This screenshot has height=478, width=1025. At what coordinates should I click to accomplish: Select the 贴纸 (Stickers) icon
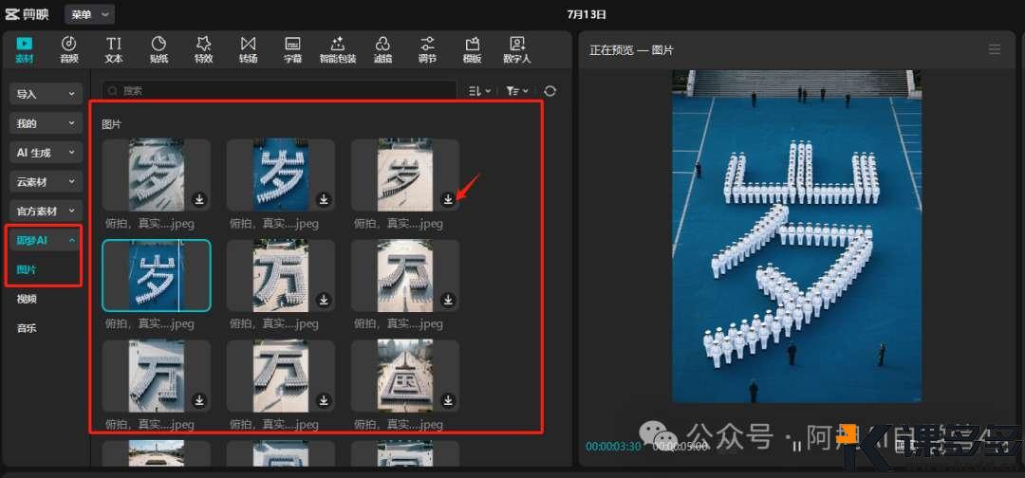(x=158, y=49)
